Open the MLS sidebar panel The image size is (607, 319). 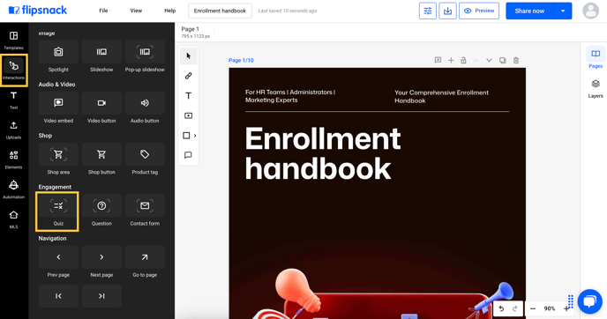13,219
